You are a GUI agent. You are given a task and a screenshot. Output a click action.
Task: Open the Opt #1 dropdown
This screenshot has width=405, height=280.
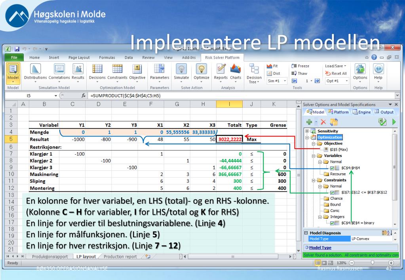(x=347, y=81)
